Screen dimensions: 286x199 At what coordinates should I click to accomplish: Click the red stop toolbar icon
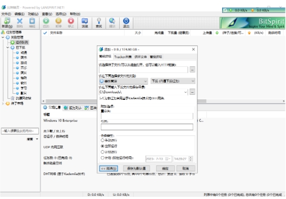point(71,21)
